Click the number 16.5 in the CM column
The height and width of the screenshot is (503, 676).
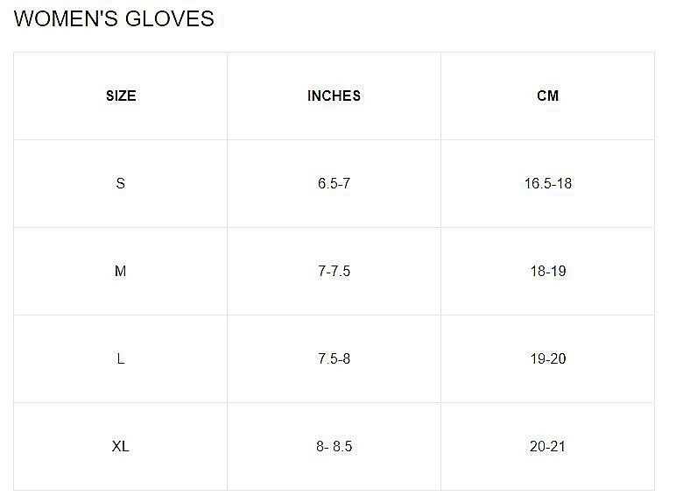pyautogui.click(x=536, y=183)
